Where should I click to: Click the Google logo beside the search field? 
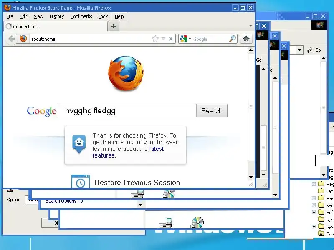(41, 111)
